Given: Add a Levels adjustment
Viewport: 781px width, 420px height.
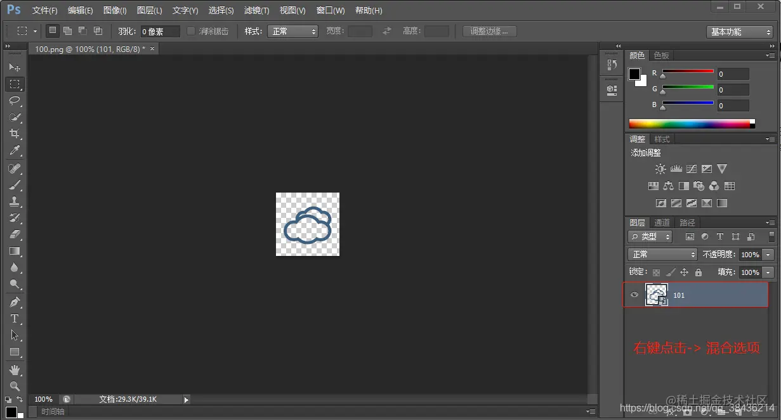Looking at the screenshot, I should [x=676, y=169].
